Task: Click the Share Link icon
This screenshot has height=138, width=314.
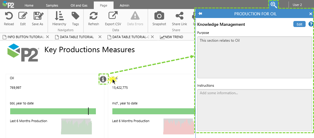Action: click(x=179, y=16)
